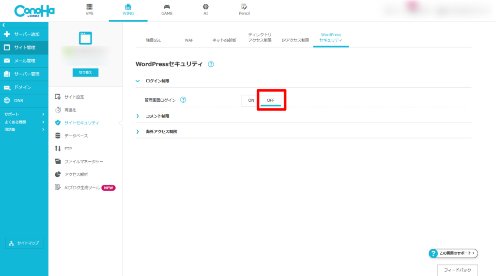Switch to the WAF tab
496x276 pixels.
click(189, 40)
